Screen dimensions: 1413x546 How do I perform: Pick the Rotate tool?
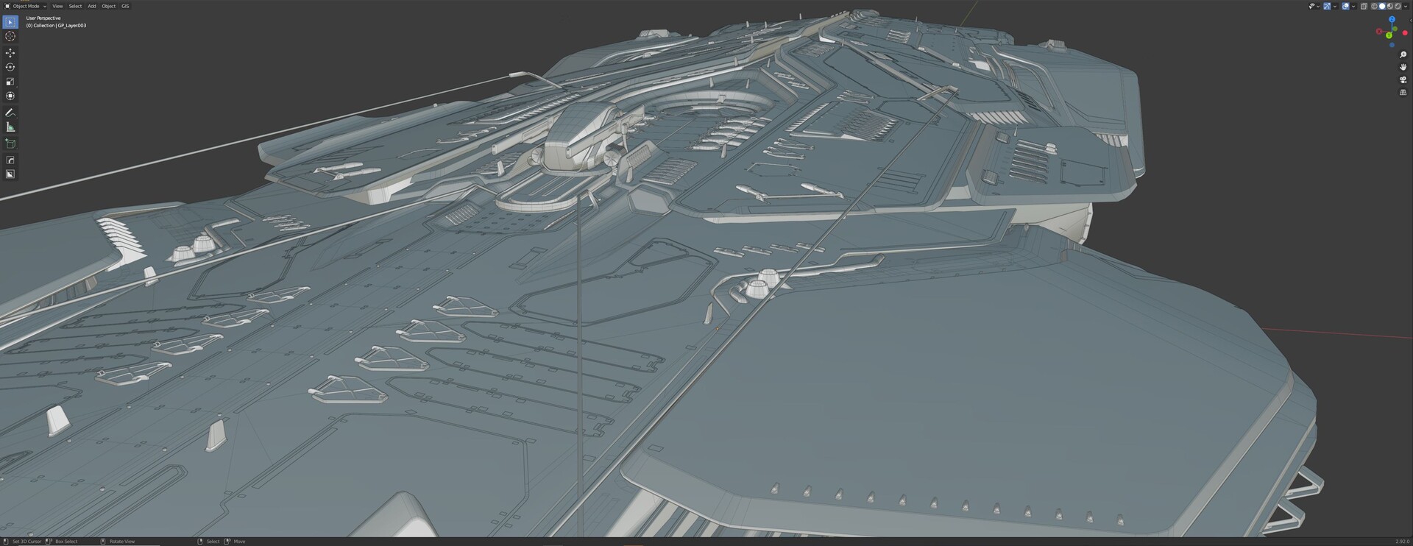pyautogui.click(x=10, y=67)
